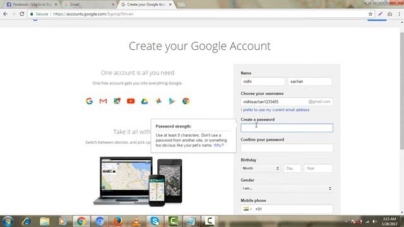Reload the page with the refresh icon
404x227 pixels.
tap(22, 14)
